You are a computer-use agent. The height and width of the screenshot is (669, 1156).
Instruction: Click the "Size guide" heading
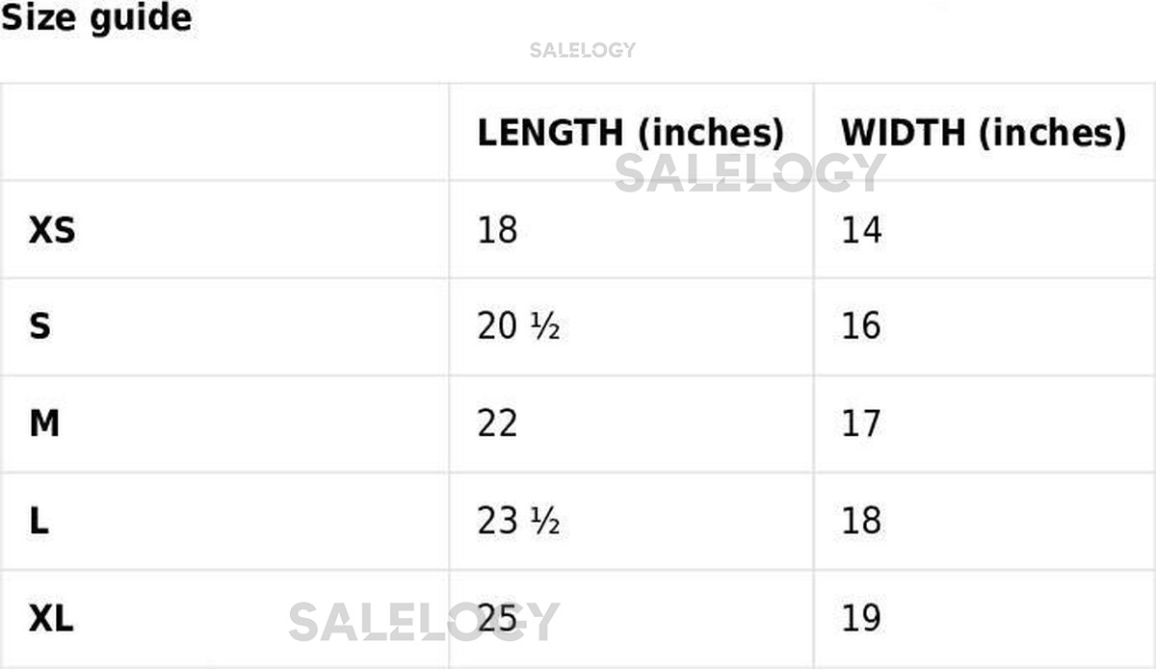point(95,17)
